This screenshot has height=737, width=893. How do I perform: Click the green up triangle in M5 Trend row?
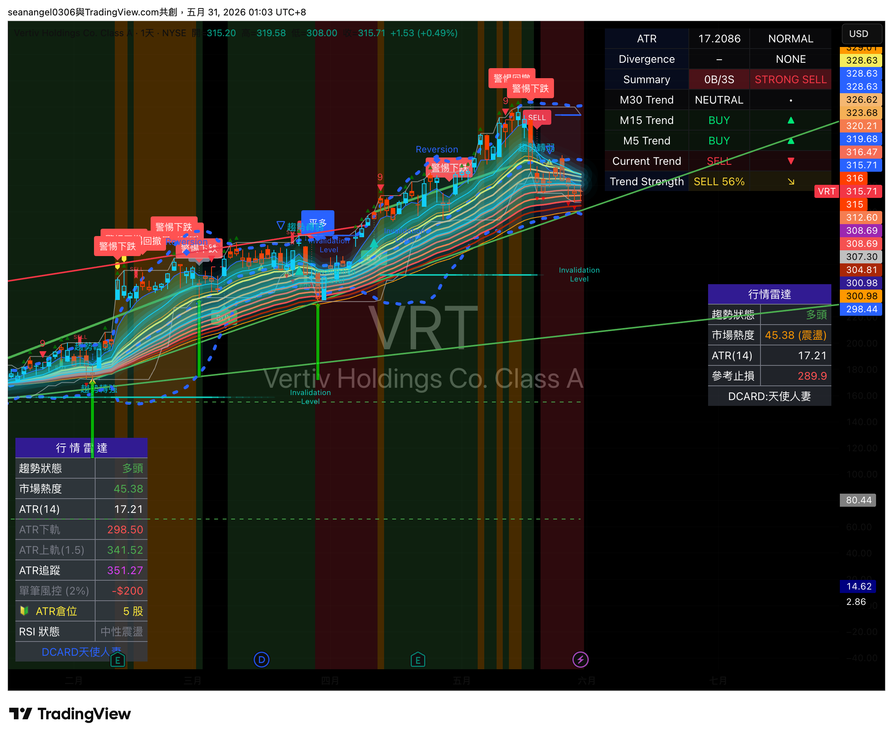[x=791, y=141]
